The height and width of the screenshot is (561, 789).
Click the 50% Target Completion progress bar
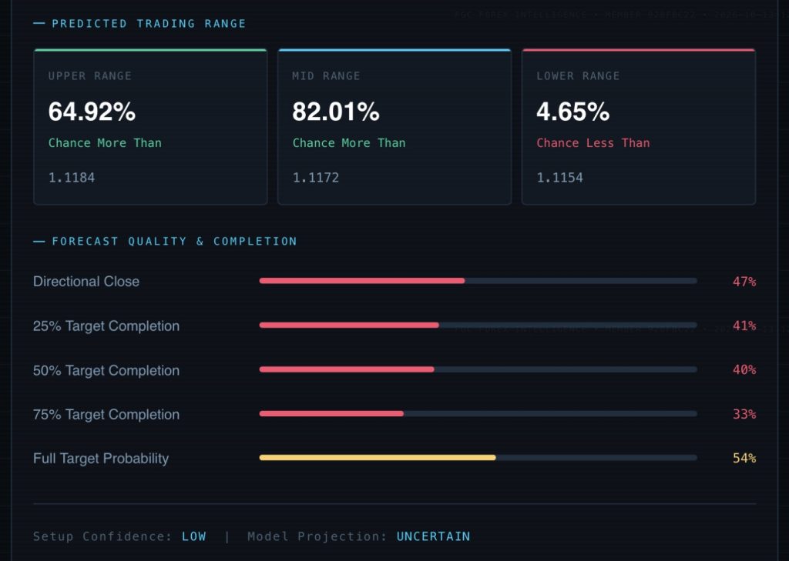pyautogui.click(x=478, y=369)
